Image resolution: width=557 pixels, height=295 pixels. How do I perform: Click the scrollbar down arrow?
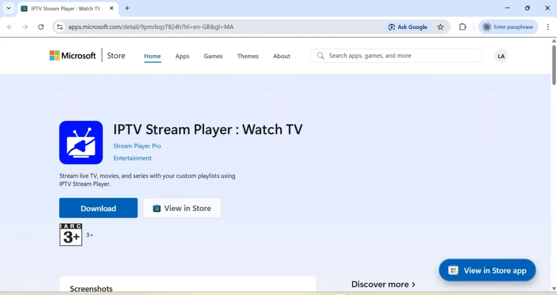[554, 288]
